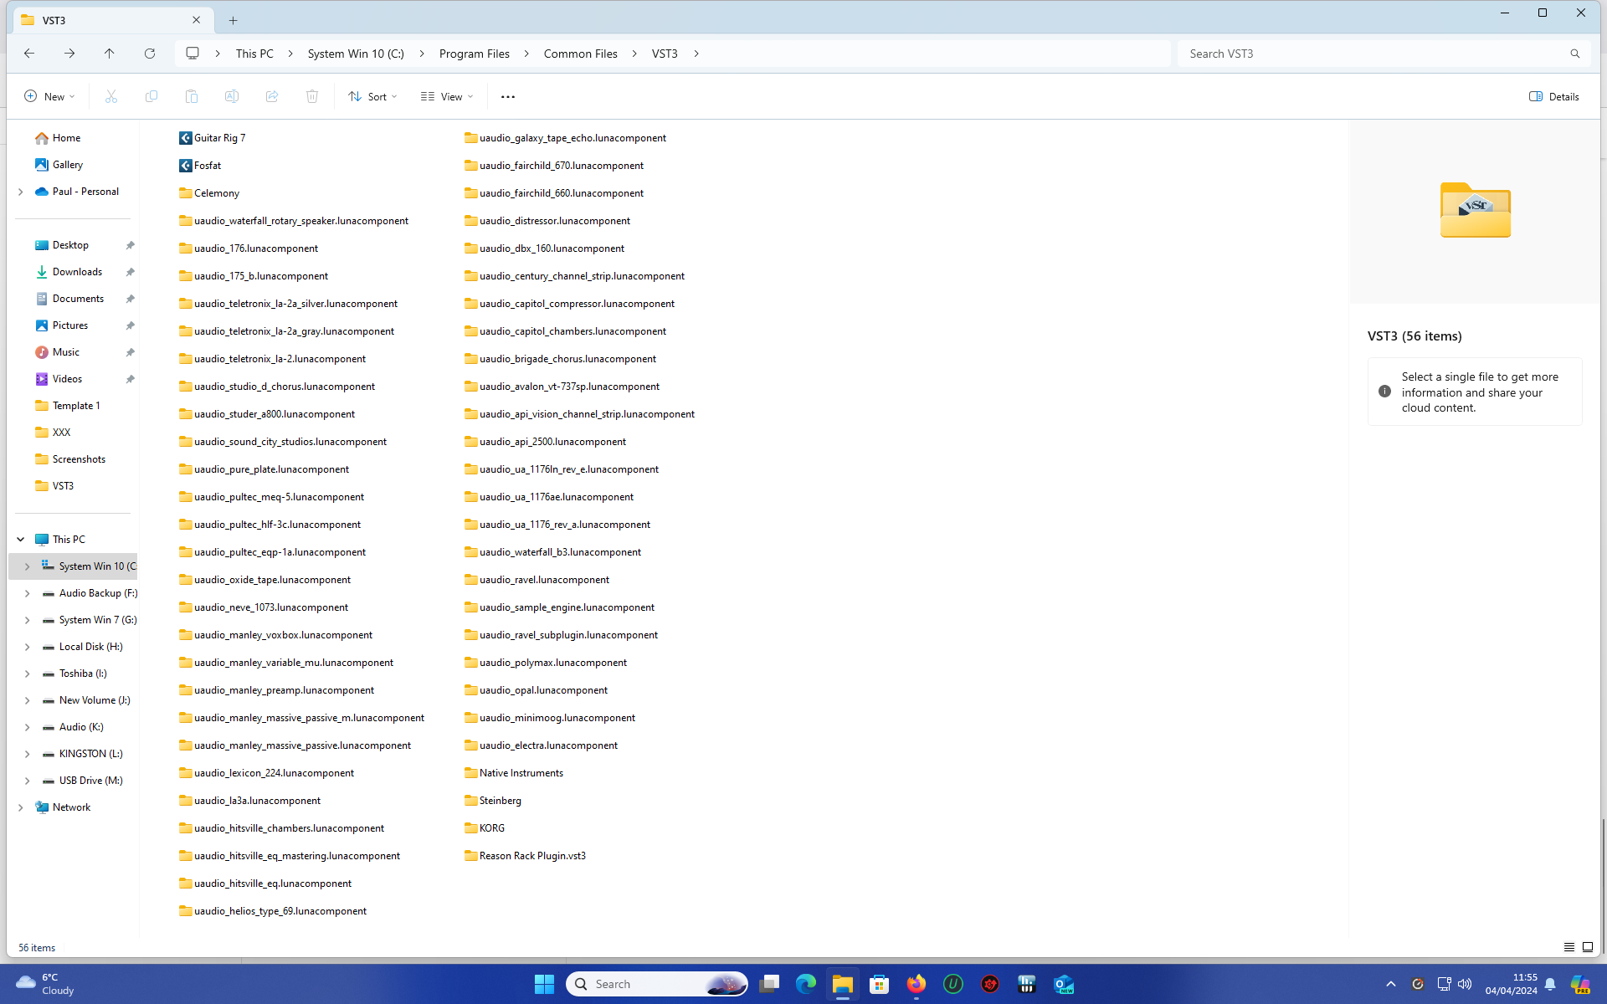Click Common Files in breadcrumb

coord(581,54)
